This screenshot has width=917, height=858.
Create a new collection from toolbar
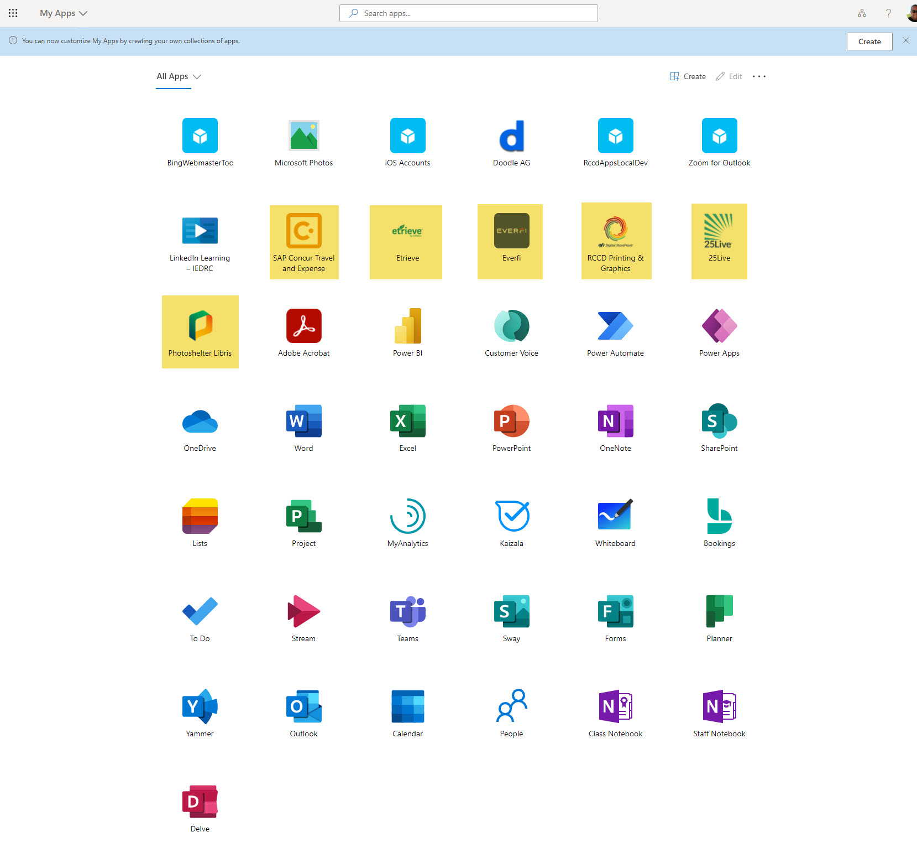point(688,76)
